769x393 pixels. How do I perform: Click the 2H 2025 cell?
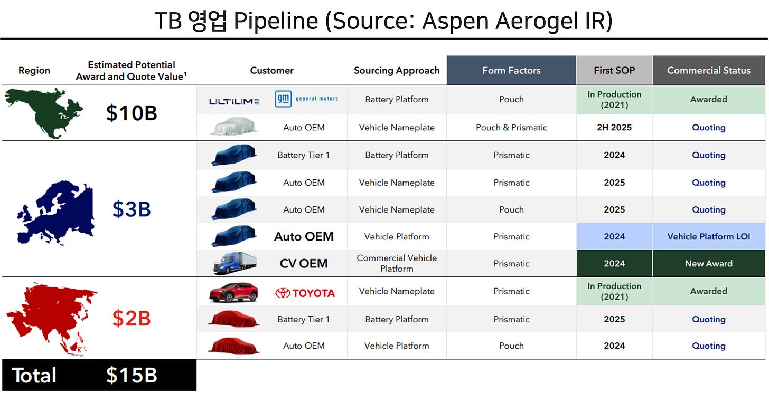click(x=614, y=128)
